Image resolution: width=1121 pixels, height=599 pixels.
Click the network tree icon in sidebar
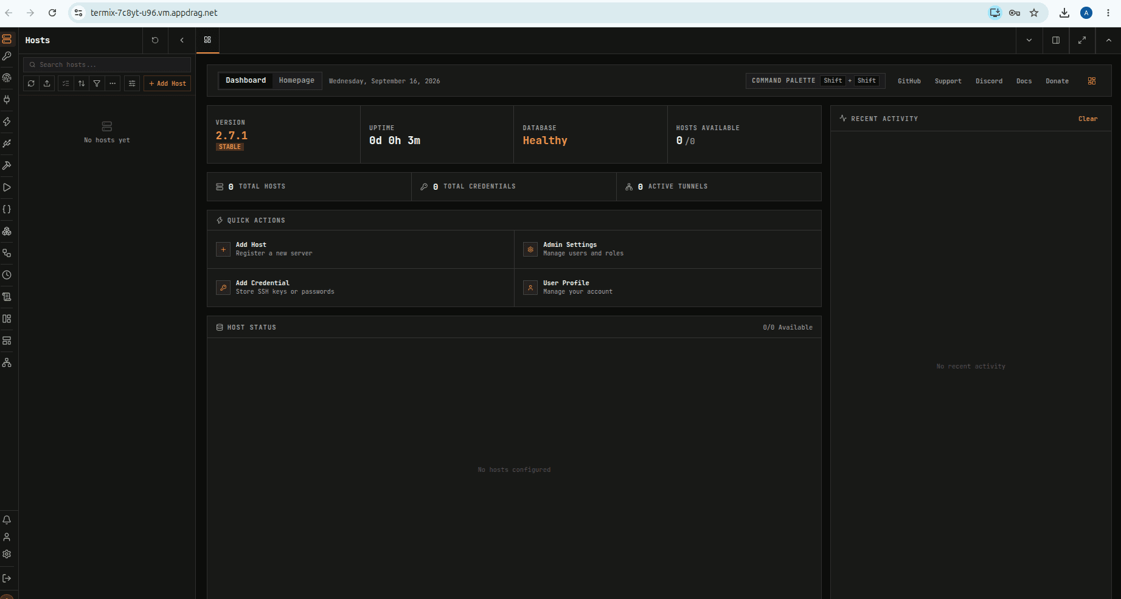click(x=7, y=362)
